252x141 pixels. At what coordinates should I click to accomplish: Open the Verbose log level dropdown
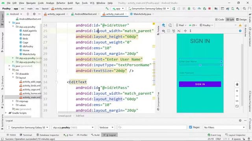pos(106,127)
